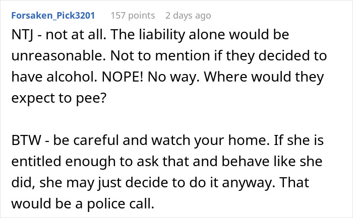Open the '2 days ago' timestamp permalink
Image resolution: width=353 pixels, height=218 pixels.
[x=188, y=16]
